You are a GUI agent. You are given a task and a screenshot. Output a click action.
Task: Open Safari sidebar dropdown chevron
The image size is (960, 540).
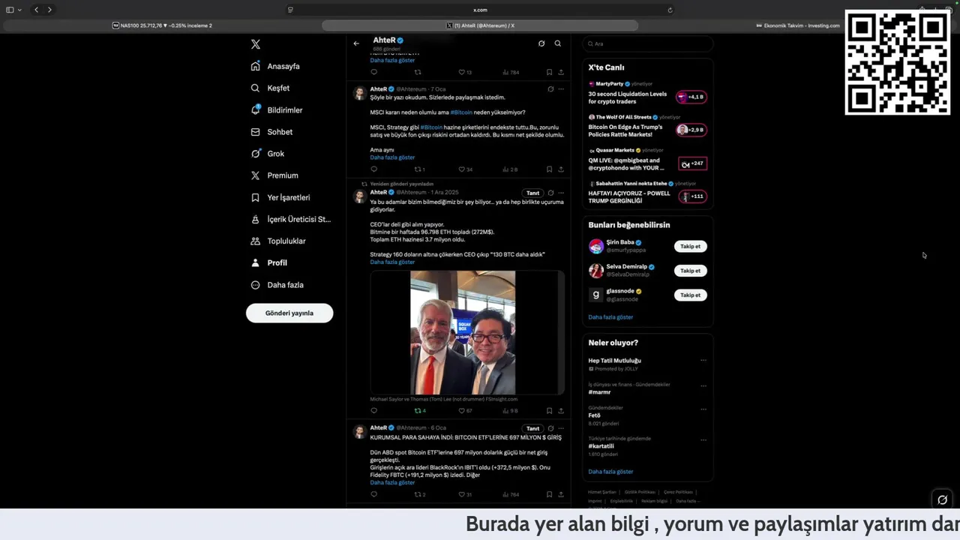click(x=19, y=10)
